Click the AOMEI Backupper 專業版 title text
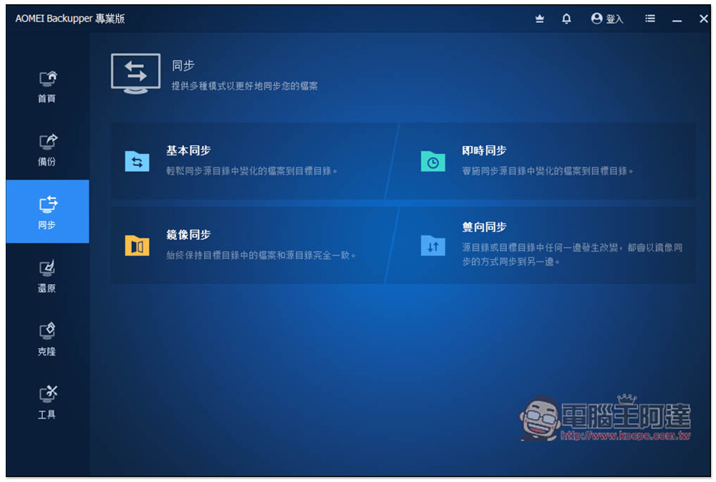Viewport: 716px width, 482px height. click(70, 19)
